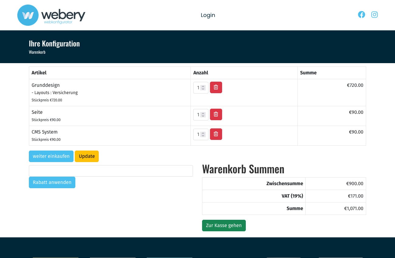Click the weiter einkaufen button

click(x=51, y=156)
